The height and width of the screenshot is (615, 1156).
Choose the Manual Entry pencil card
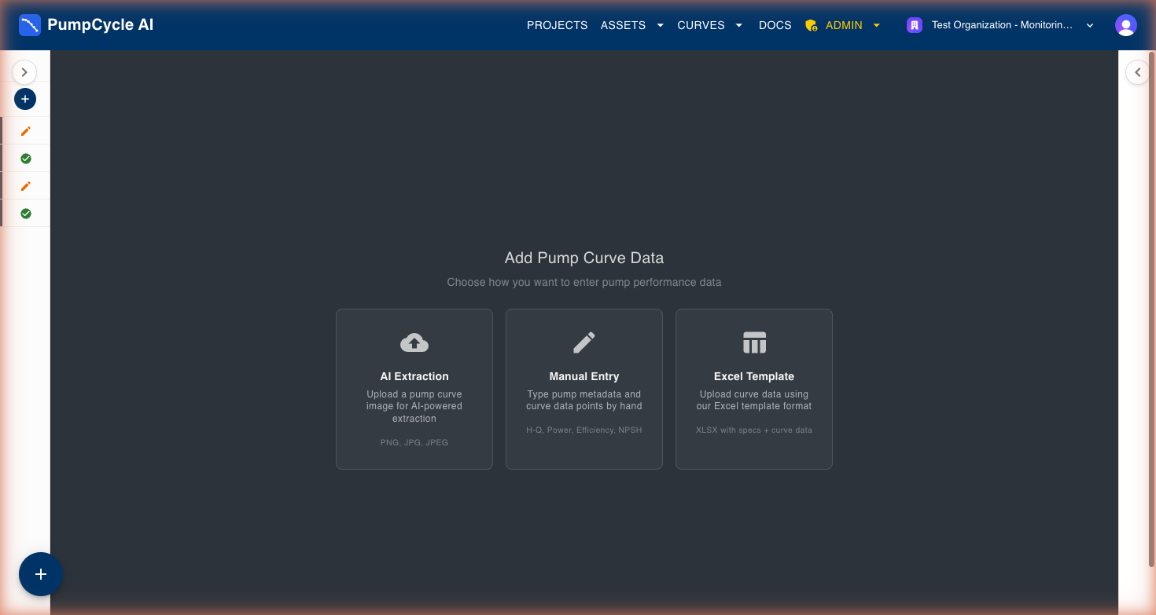click(584, 389)
